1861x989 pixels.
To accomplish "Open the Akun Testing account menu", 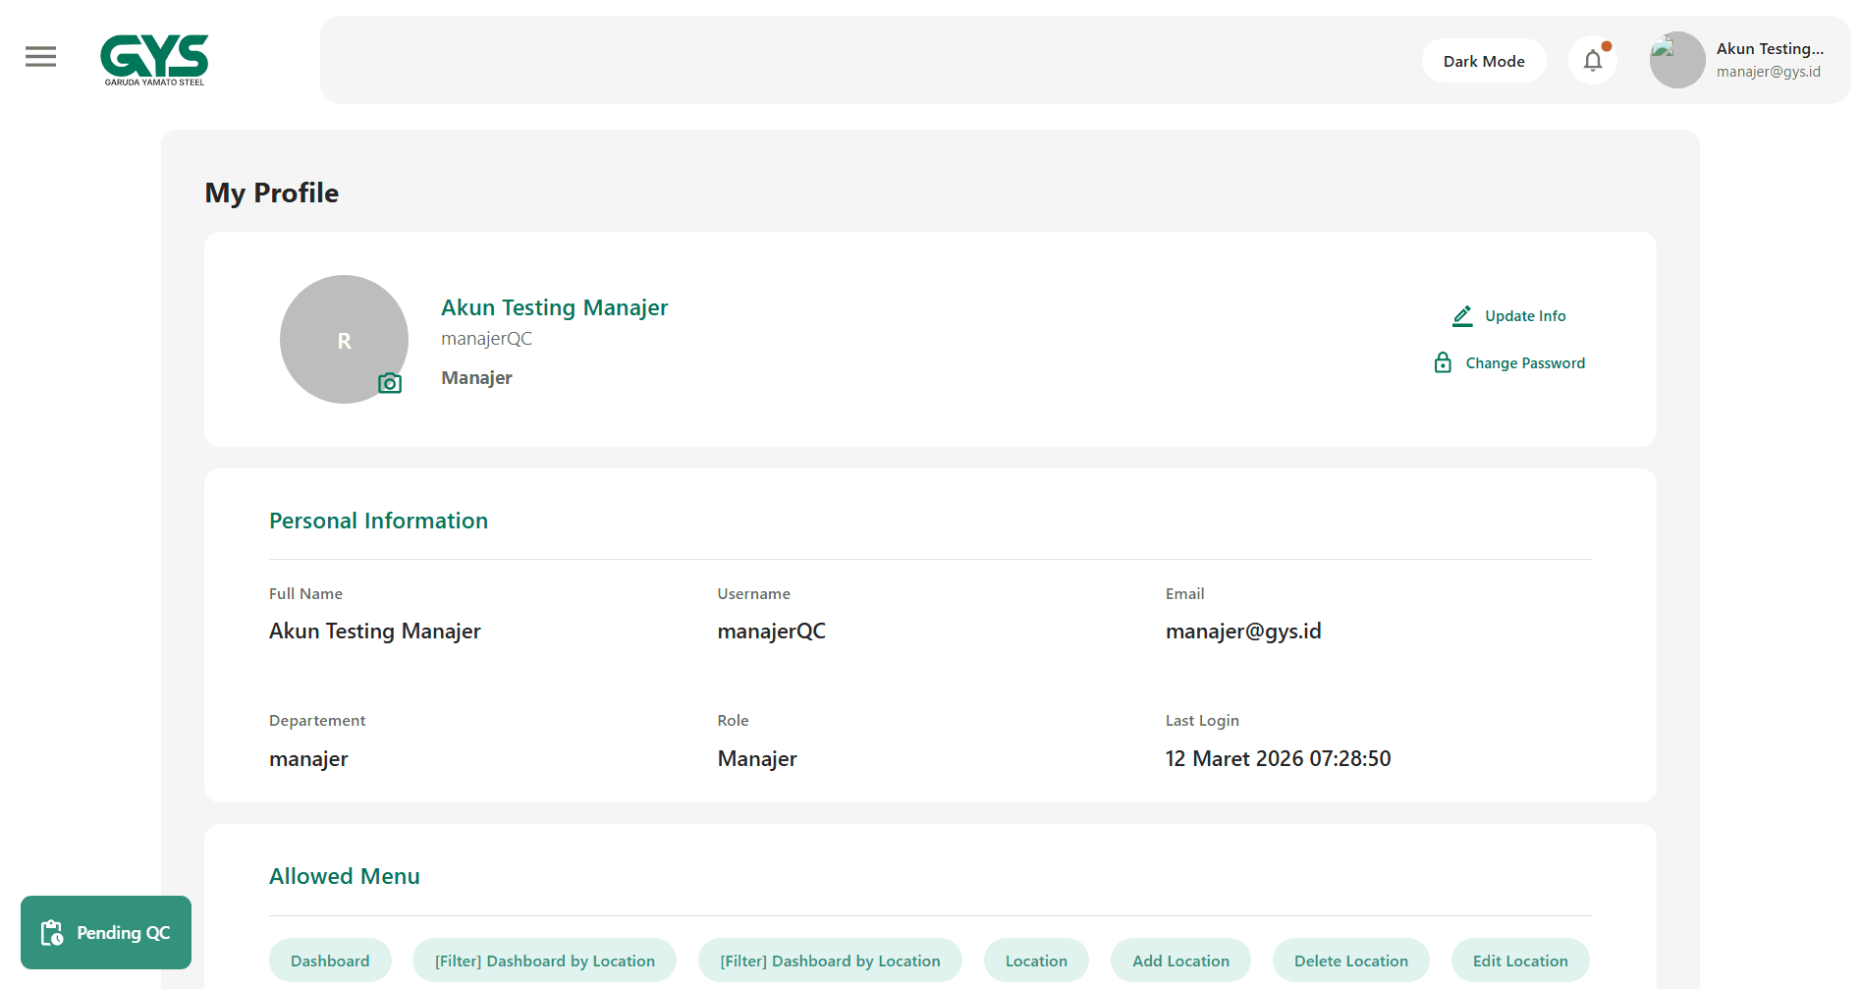I will [1769, 60].
